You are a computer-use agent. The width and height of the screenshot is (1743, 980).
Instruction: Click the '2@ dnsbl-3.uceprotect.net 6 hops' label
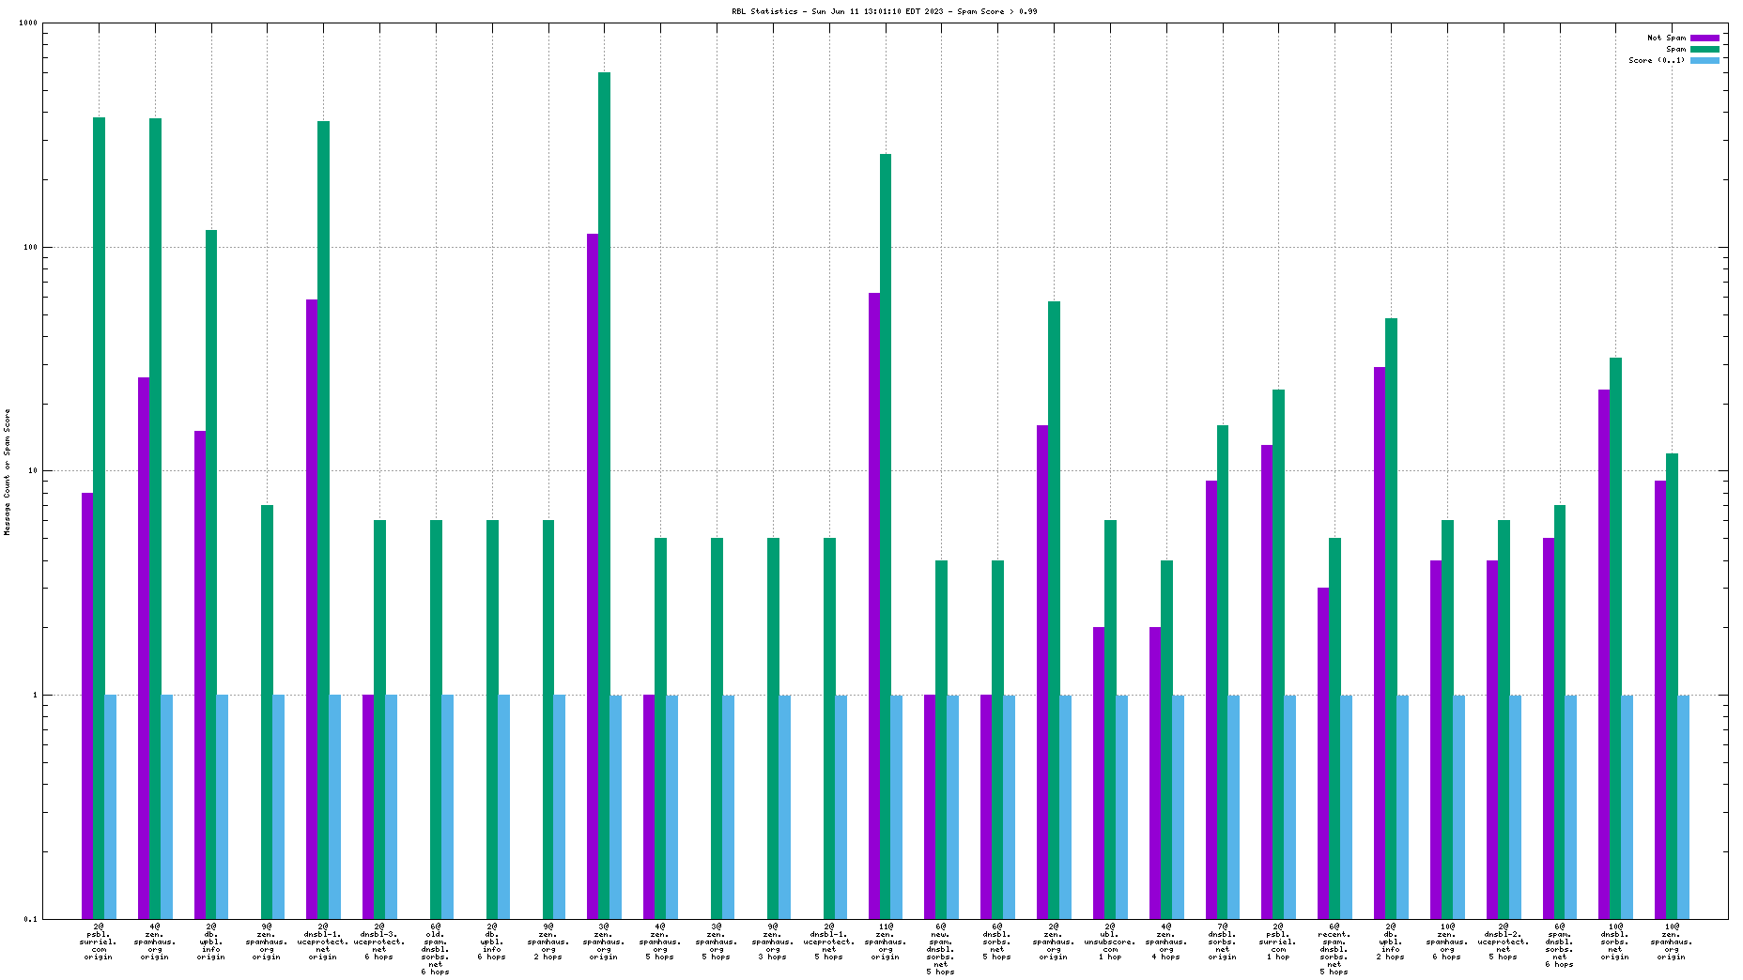click(x=379, y=942)
